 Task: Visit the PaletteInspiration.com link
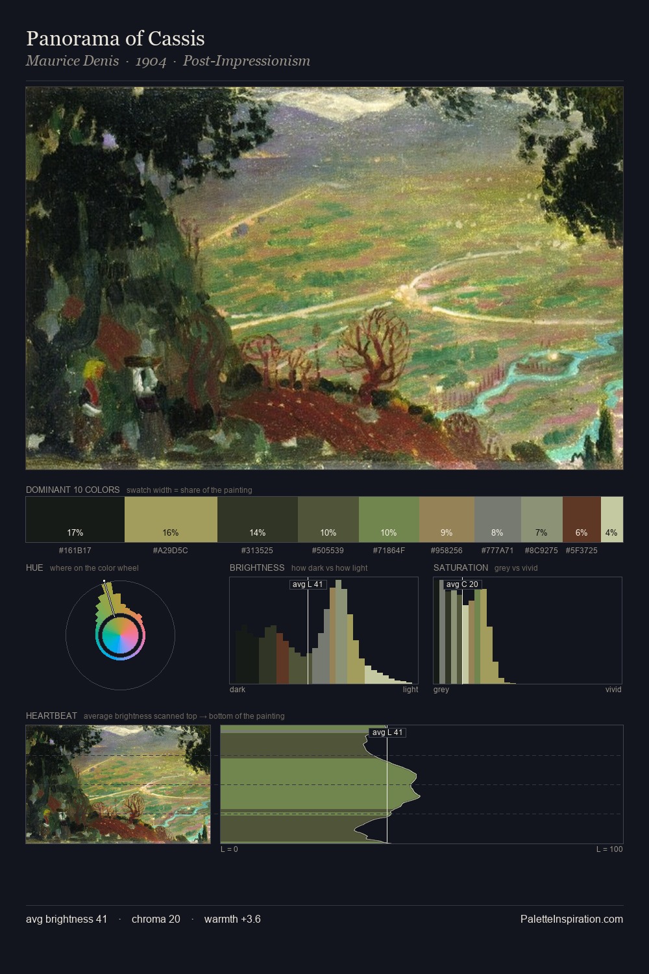click(572, 919)
